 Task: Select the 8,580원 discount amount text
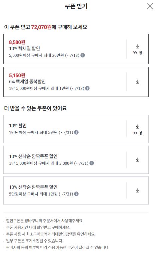[x=17, y=42]
